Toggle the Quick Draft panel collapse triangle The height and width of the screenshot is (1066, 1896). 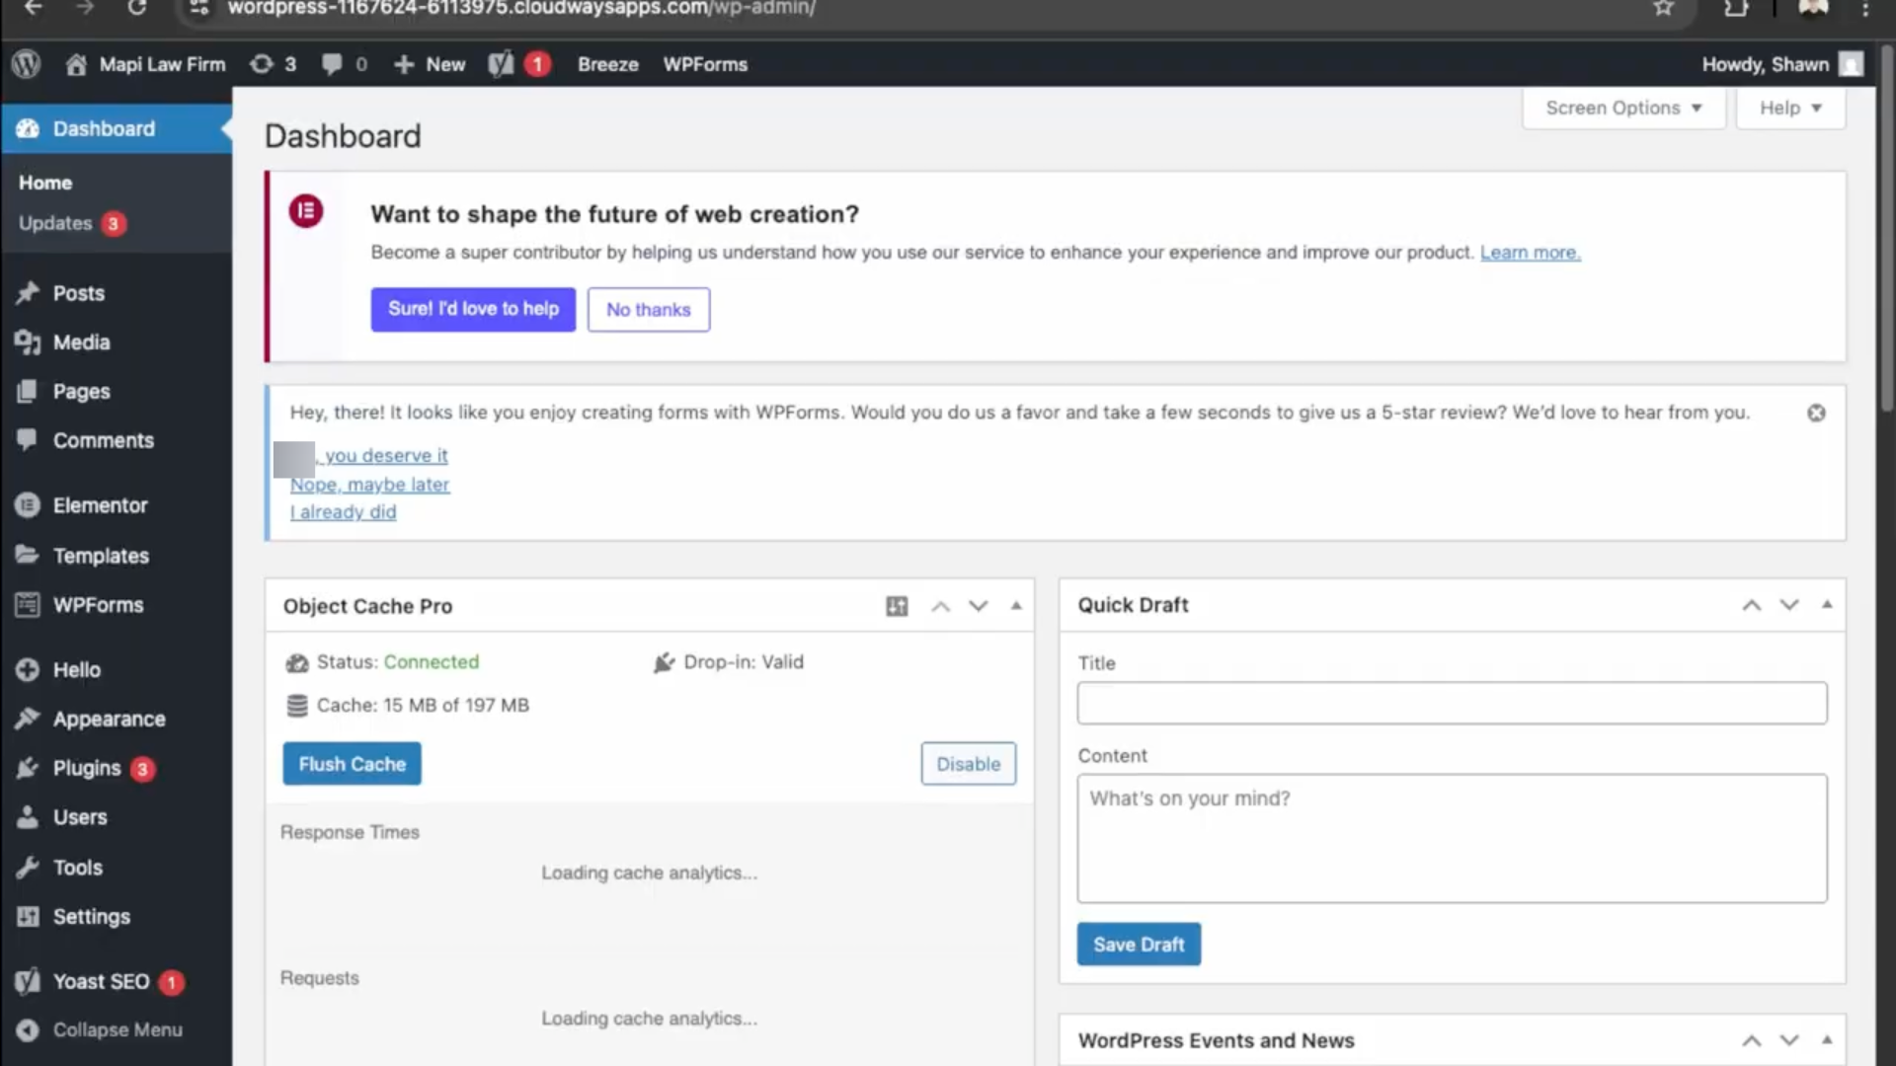[1827, 605]
